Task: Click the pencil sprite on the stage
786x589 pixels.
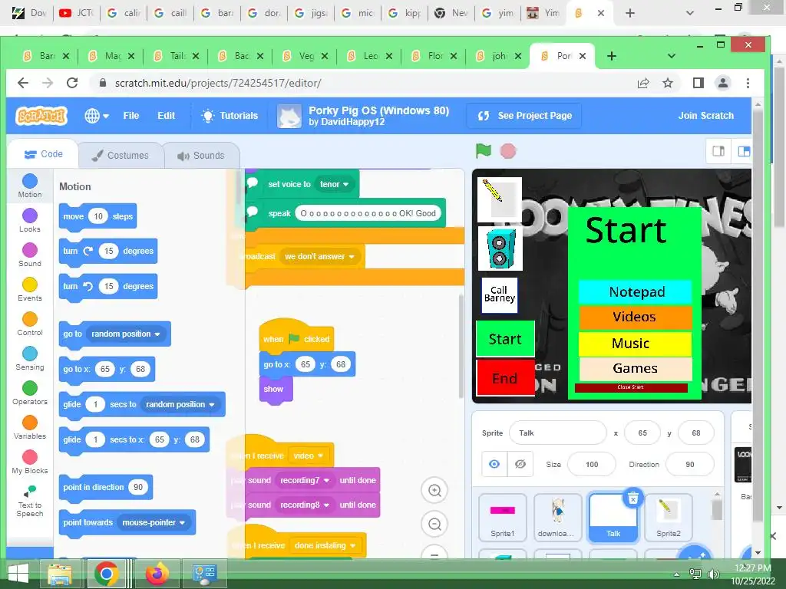Action: (499, 199)
